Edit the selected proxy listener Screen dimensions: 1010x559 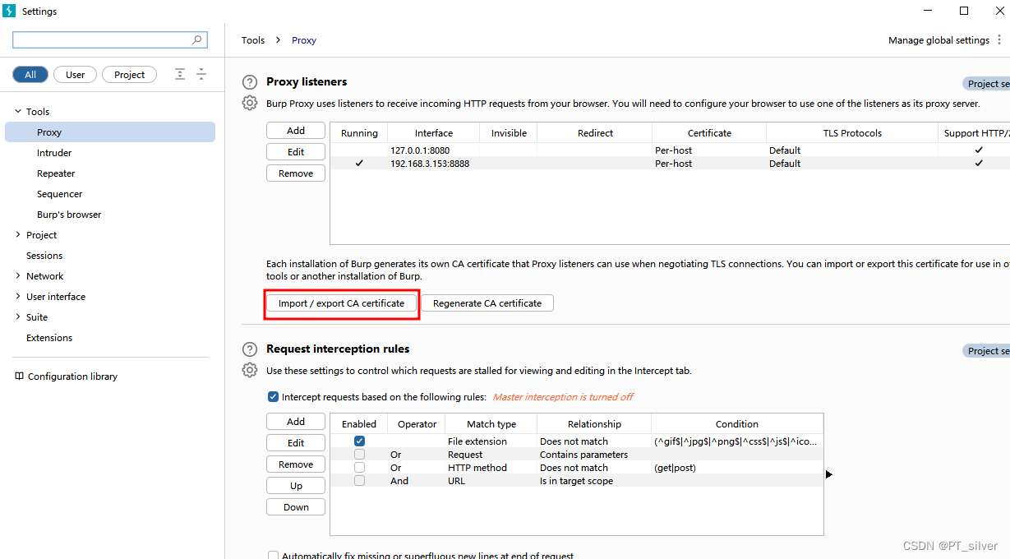click(296, 152)
